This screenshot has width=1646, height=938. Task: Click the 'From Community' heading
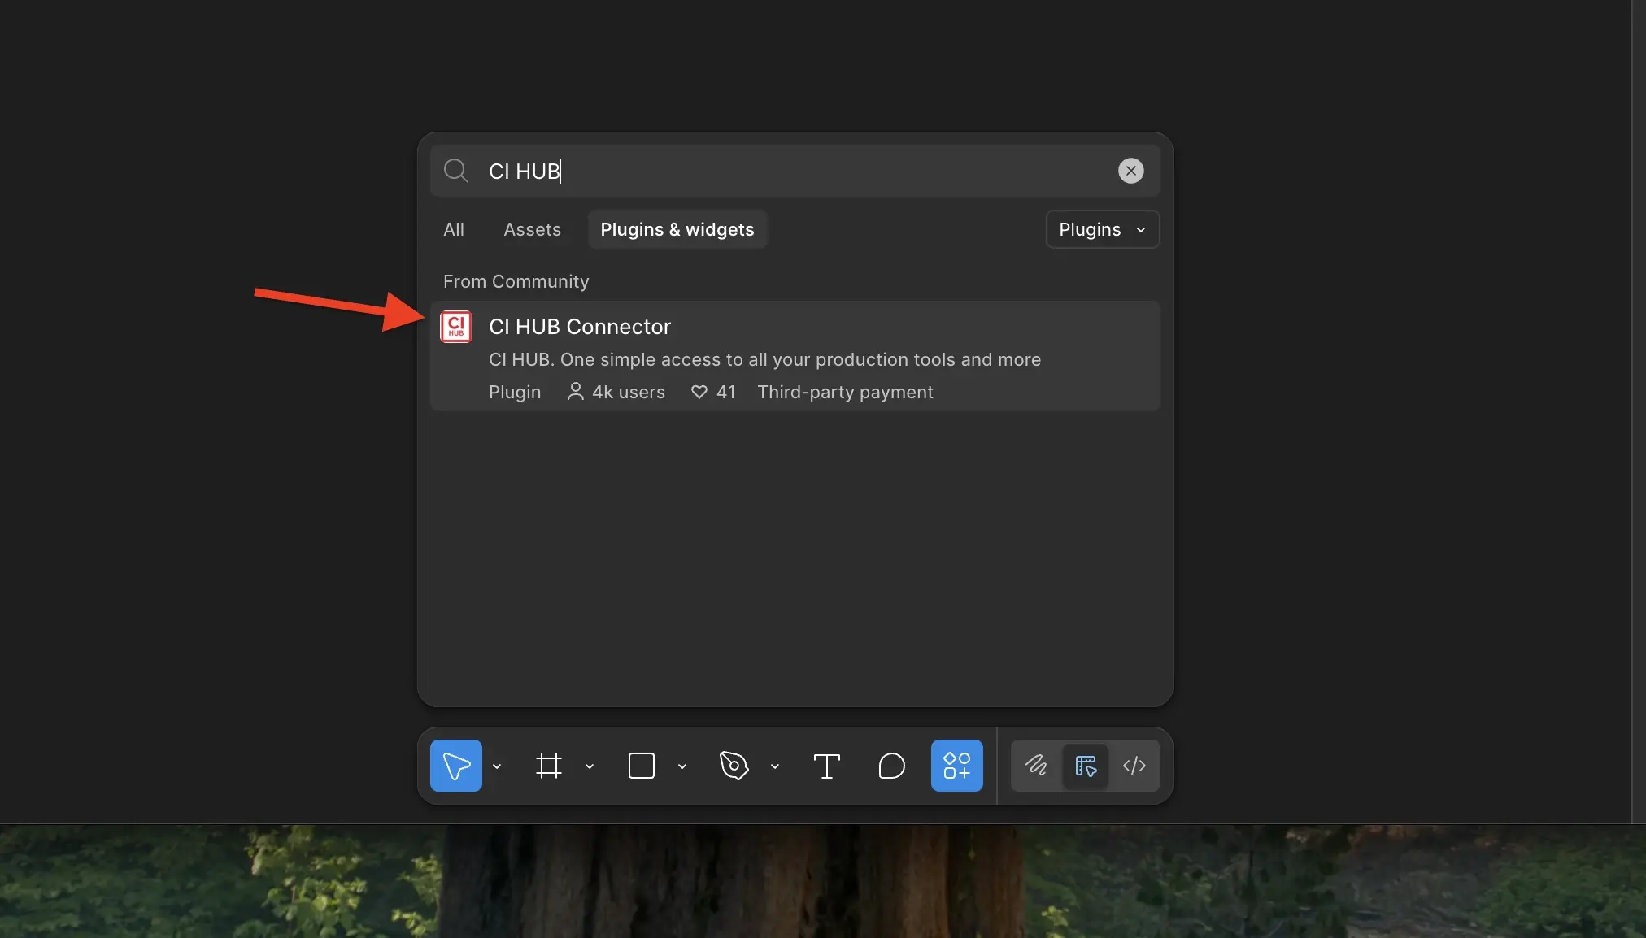(x=516, y=281)
